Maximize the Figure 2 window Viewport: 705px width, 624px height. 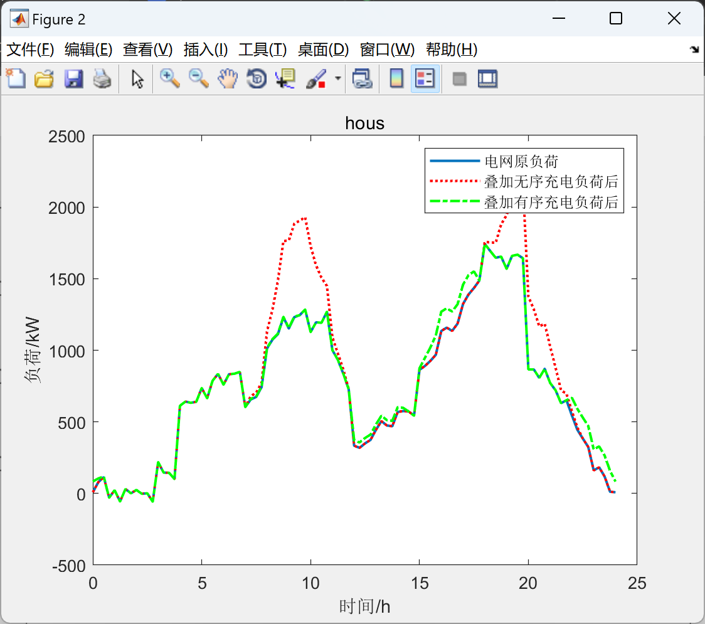click(x=615, y=18)
